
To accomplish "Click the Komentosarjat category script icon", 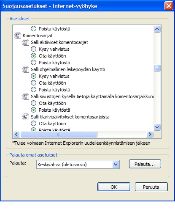I will point(18,36).
